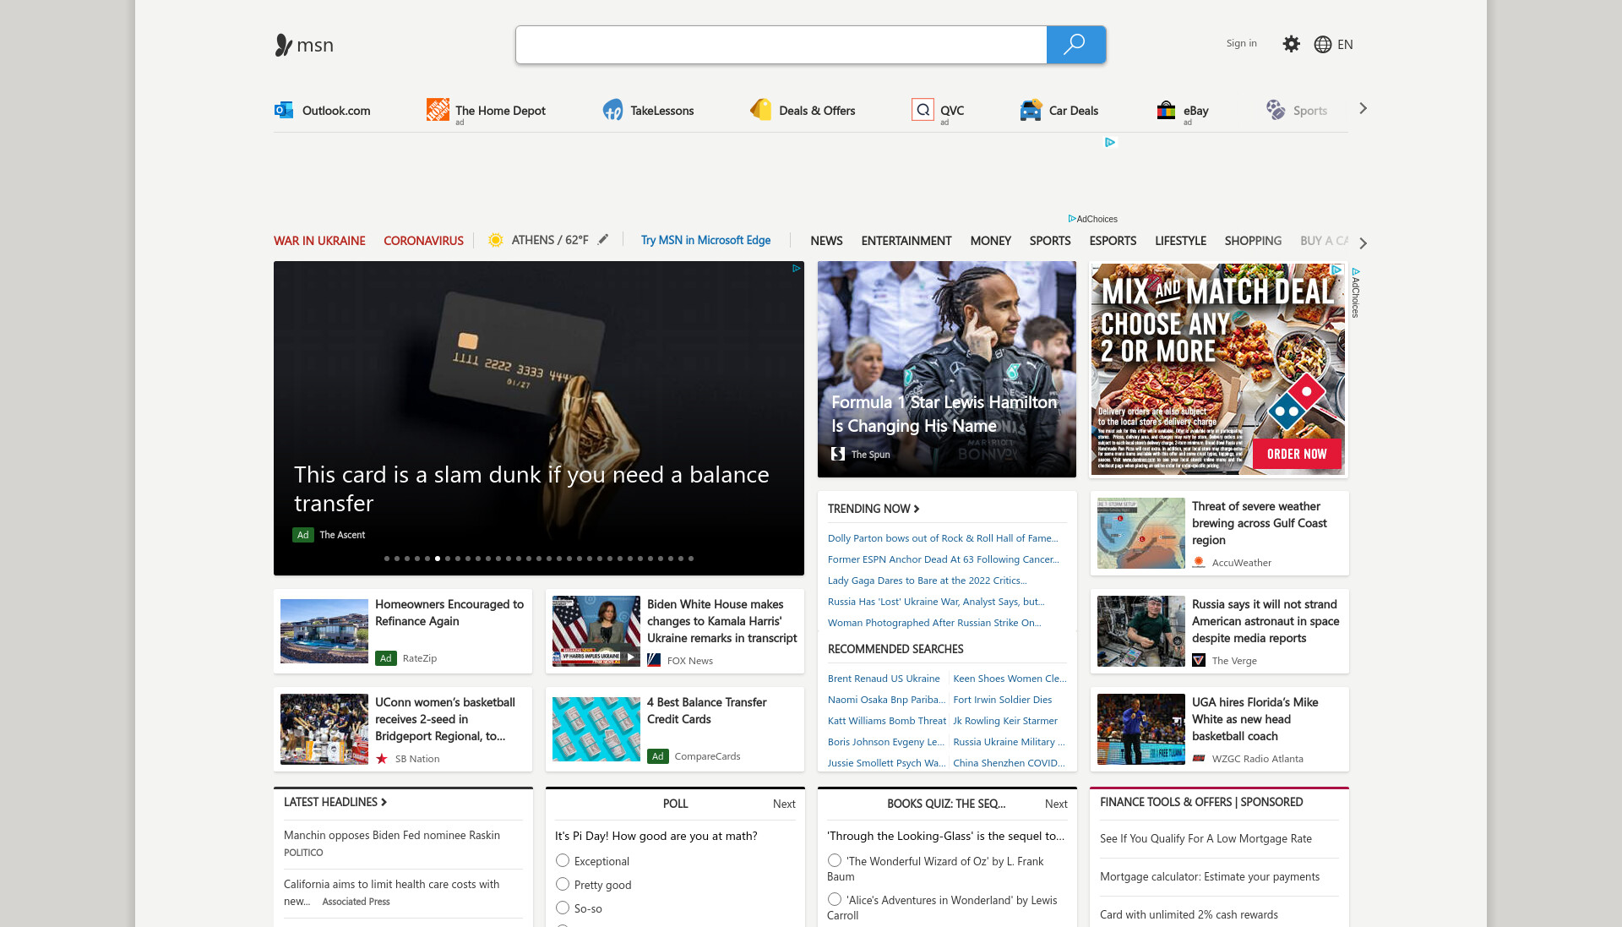The width and height of the screenshot is (1622, 927).
Task: Select the Exceptional poll option
Action: 563,860
